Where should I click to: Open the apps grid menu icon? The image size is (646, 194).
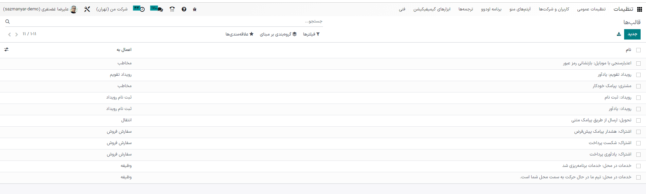click(639, 9)
